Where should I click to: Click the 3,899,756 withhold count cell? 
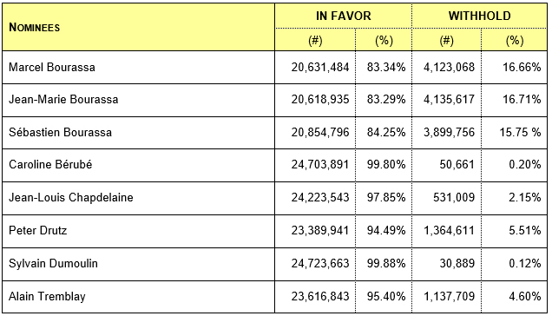[x=446, y=133]
